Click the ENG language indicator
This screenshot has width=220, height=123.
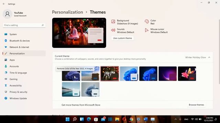click(x=186, y=119)
